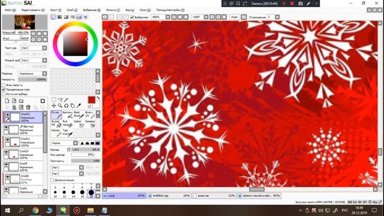Screen dimensions: 384x216
Task: Choose the Deselect pen tool
Action: tap(90, 124)
